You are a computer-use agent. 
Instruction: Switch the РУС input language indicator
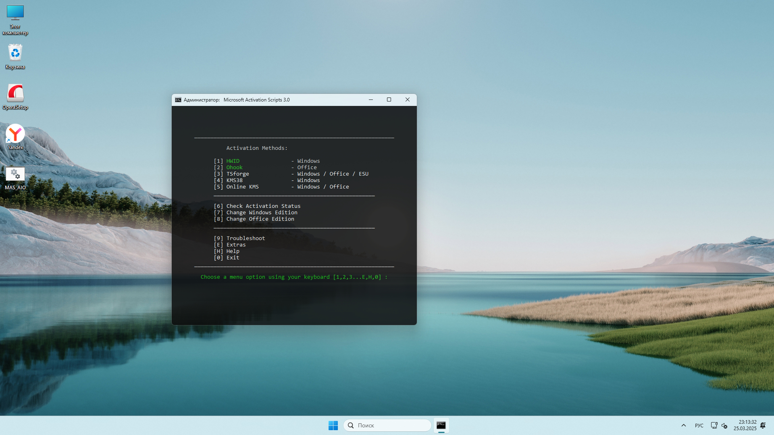pos(699,425)
